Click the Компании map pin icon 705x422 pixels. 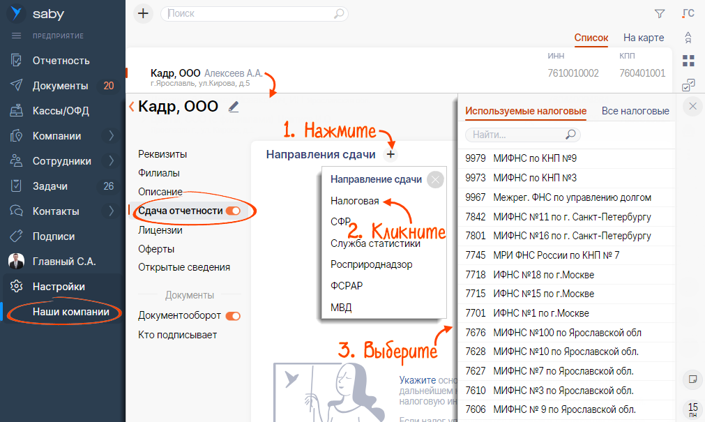tap(16, 135)
